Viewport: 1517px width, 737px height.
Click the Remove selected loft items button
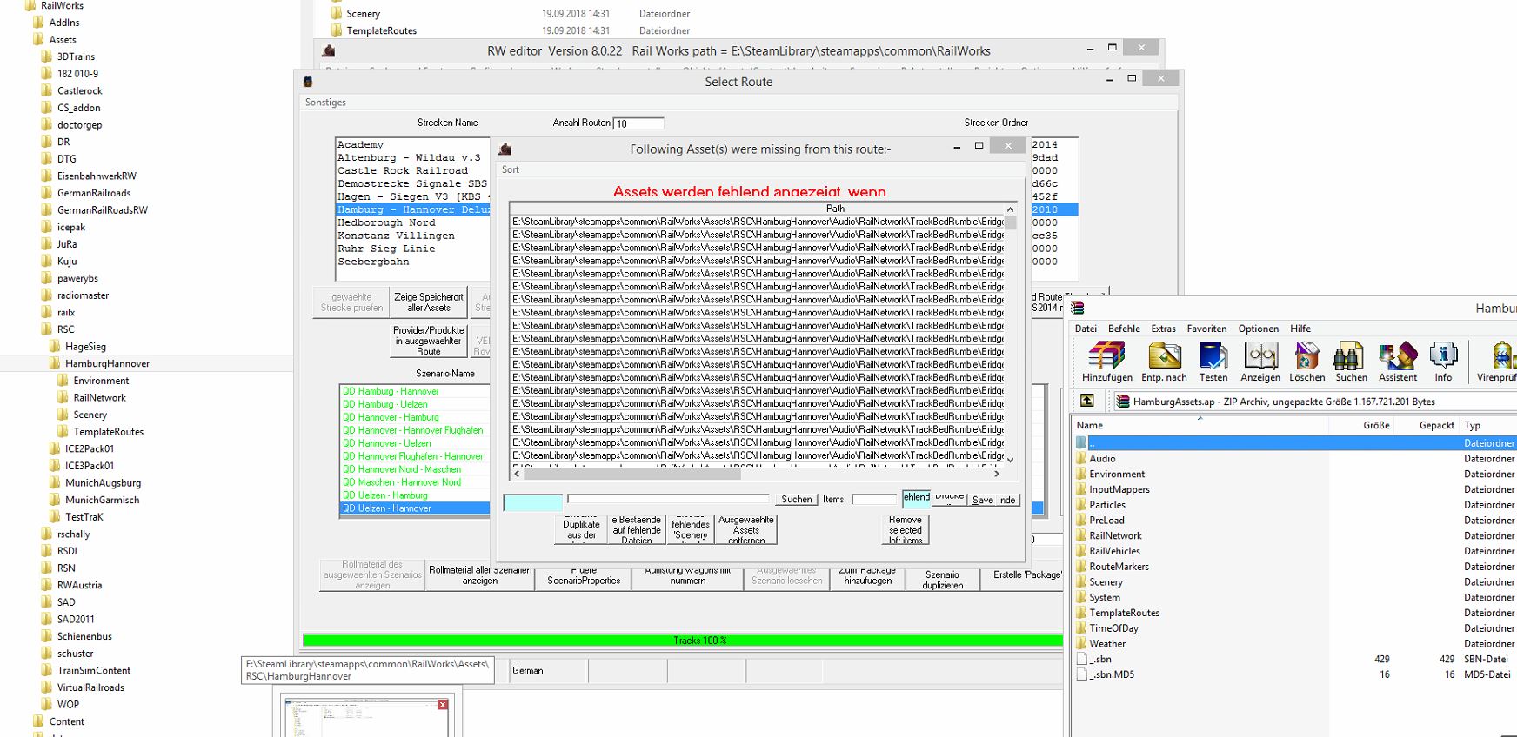905,530
